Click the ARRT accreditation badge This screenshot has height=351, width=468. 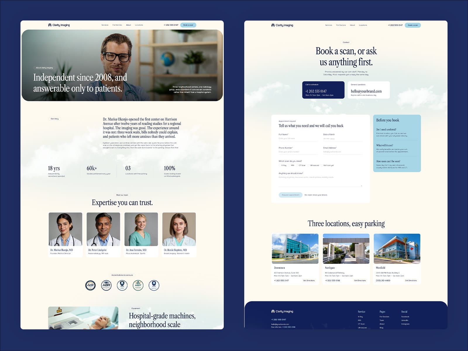pos(138,285)
